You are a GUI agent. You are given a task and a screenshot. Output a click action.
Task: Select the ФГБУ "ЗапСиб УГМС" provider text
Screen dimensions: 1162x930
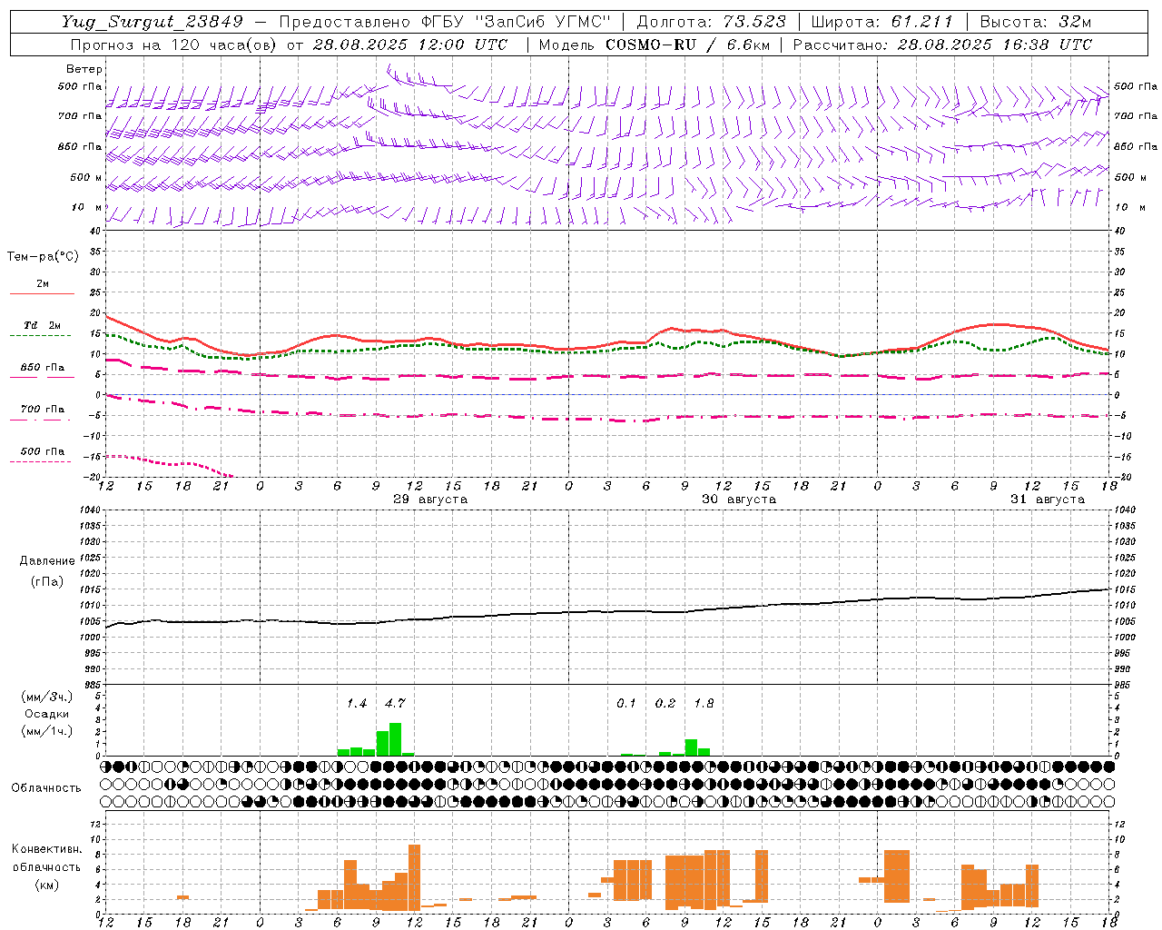pyautogui.click(x=517, y=22)
